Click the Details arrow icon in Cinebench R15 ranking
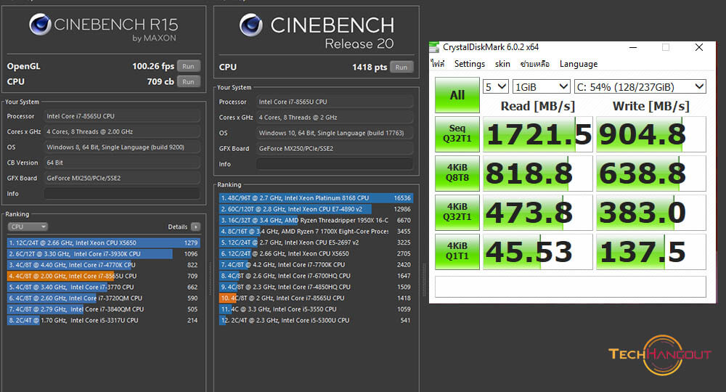The image size is (726, 392). click(196, 226)
